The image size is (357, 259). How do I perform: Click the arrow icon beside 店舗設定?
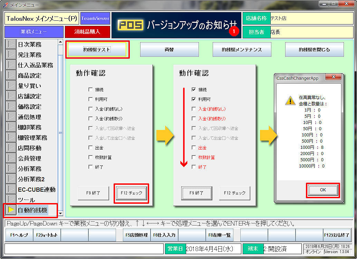11,96
